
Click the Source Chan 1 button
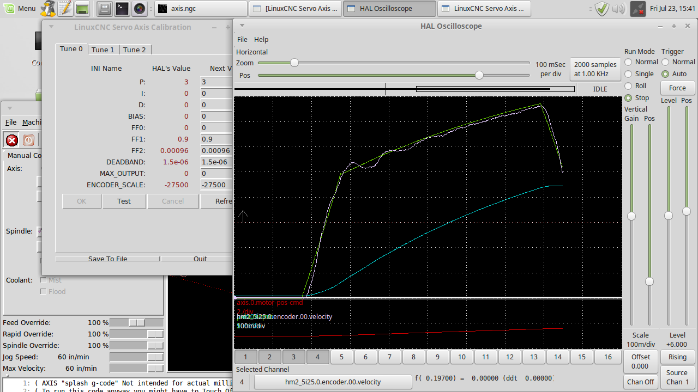(677, 377)
